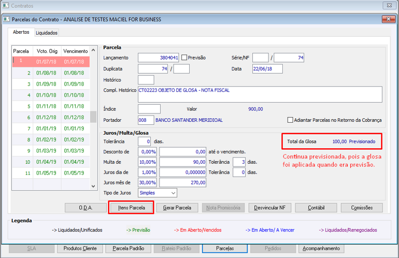Click the Juros dia de percentage field
Screen dimensions: 399x258
[x=147, y=172]
